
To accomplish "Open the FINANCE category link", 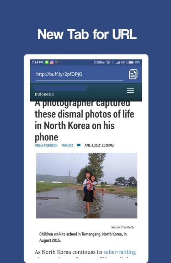I will tap(67, 146).
